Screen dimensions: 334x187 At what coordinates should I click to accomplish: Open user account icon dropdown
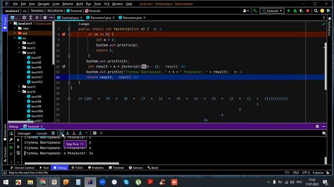246,10
